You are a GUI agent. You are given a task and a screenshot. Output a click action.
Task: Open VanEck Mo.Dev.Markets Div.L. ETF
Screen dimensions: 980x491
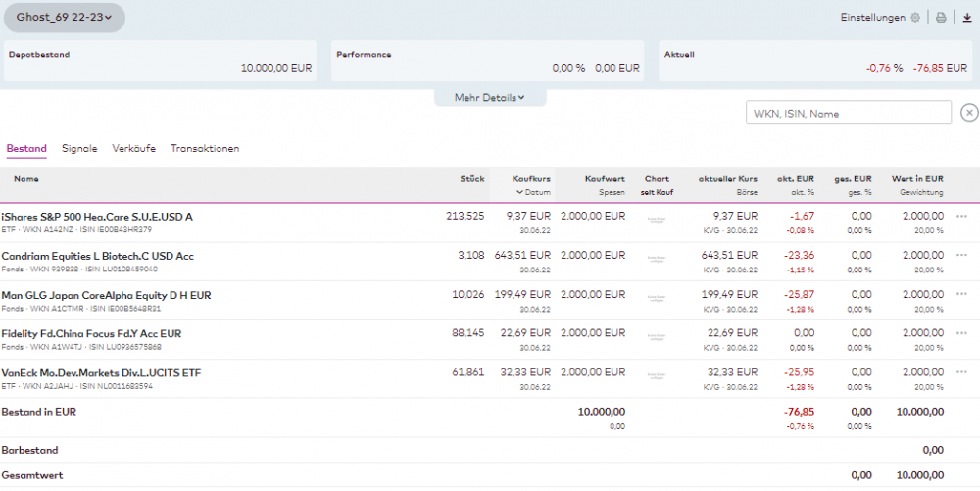click(101, 373)
